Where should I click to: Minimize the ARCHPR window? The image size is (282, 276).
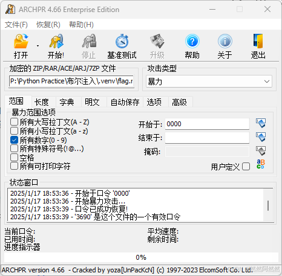coord(212,9)
